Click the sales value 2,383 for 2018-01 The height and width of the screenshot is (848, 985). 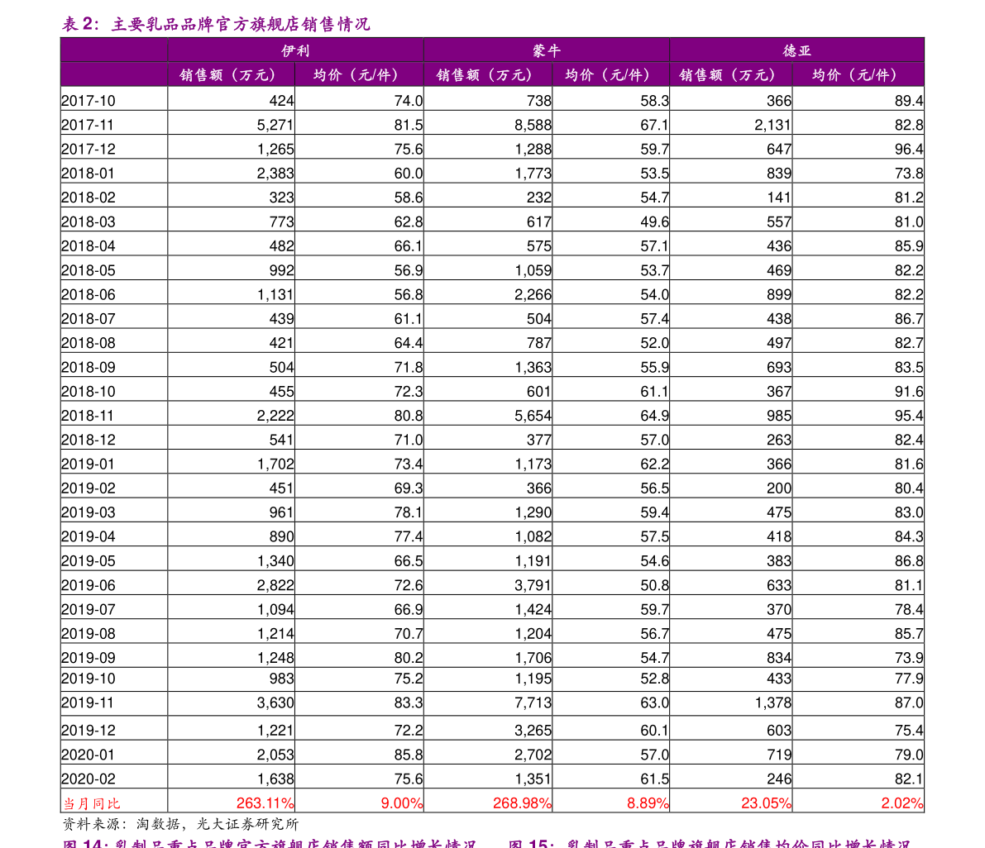click(275, 174)
